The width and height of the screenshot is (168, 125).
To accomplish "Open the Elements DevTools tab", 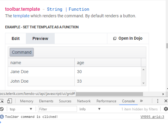I will pyautogui.click(x=46, y=101).
